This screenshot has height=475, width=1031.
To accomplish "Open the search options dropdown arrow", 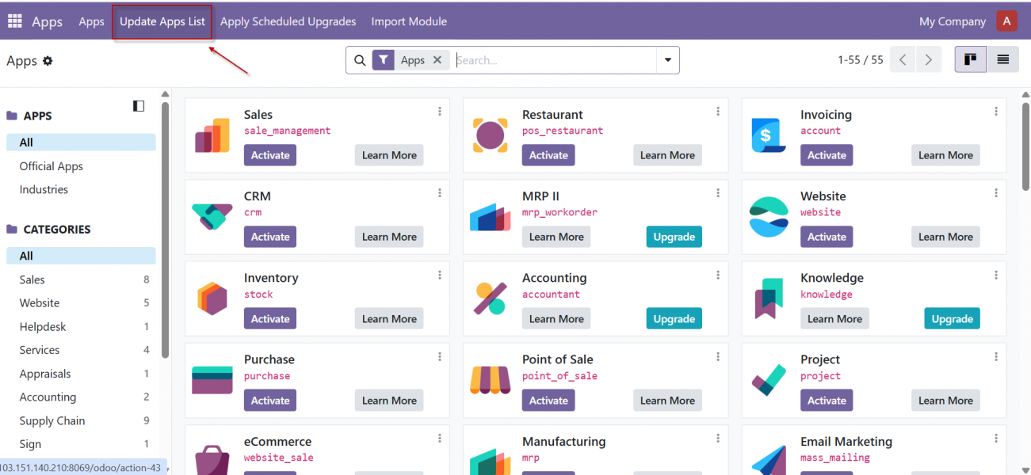I will pyautogui.click(x=667, y=60).
